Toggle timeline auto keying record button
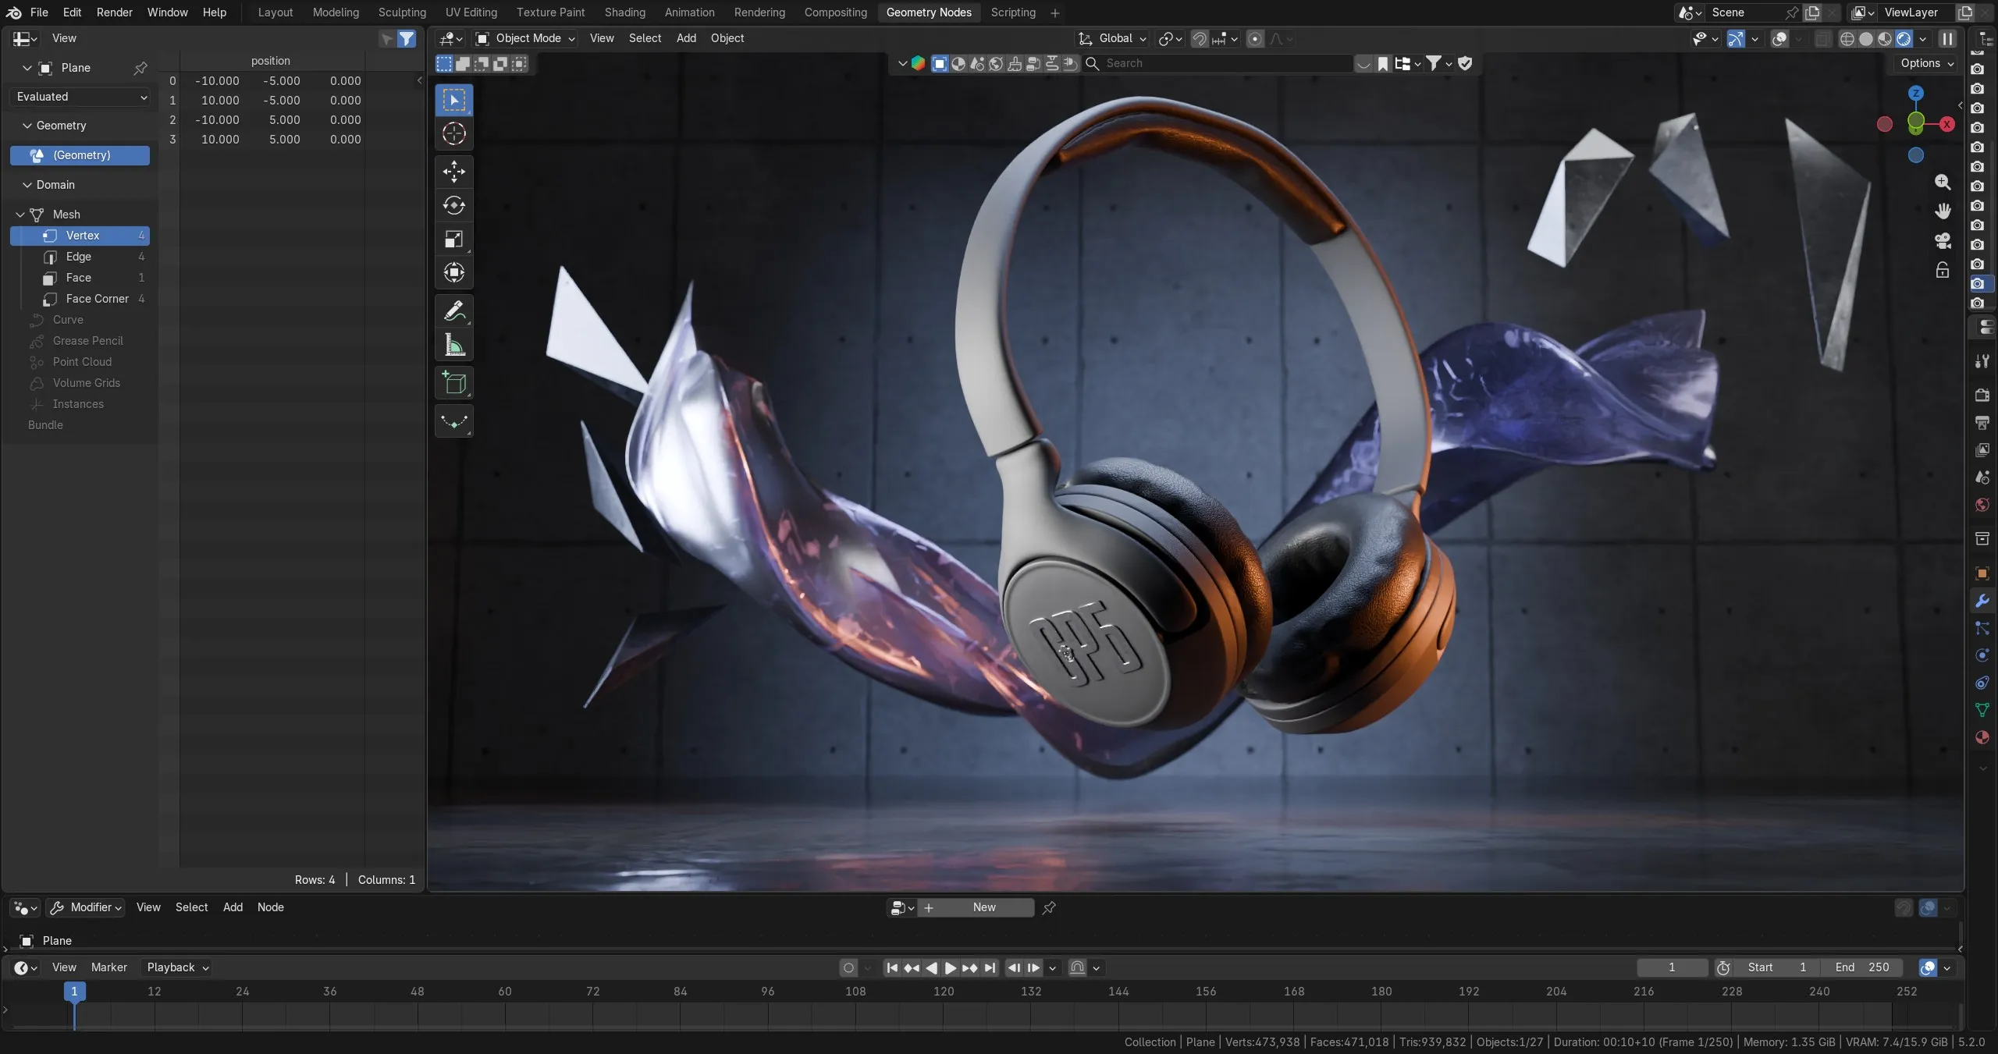Viewport: 1998px width, 1054px height. tap(849, 967)
